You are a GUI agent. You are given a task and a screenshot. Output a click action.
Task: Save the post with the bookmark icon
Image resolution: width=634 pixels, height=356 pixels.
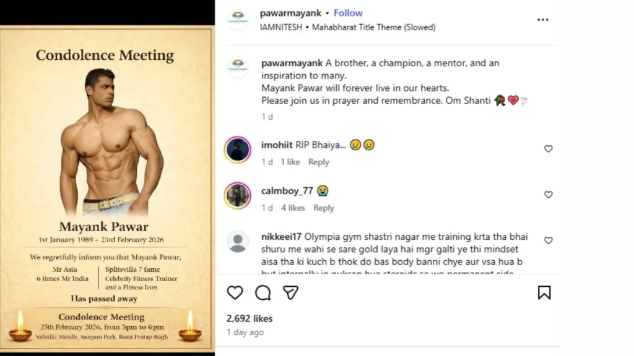tap(544, 292)
